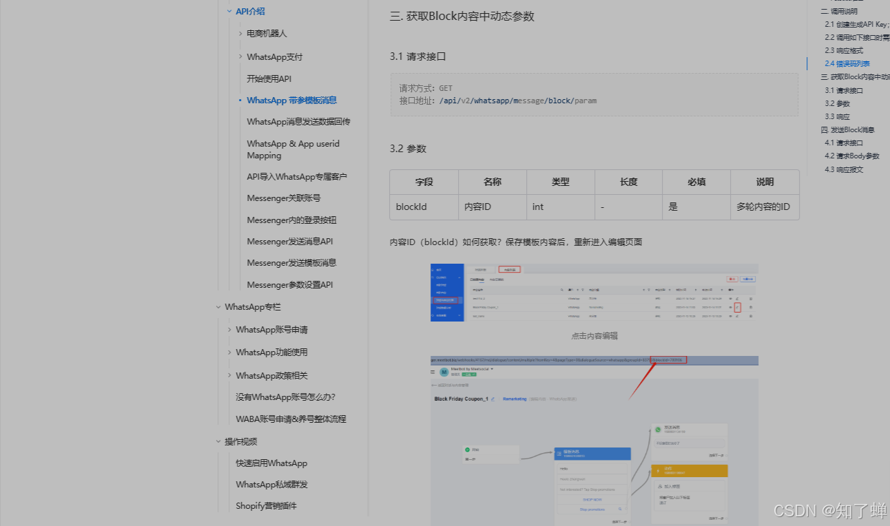Jump to 4.3 响应报文 outline entry
890x526 pixels.
click(x=844, y=169)
